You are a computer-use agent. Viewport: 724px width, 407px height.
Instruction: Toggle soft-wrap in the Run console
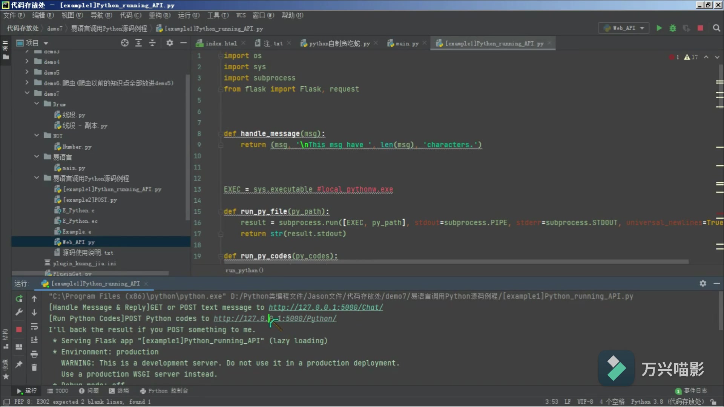(x=34, y=326)
